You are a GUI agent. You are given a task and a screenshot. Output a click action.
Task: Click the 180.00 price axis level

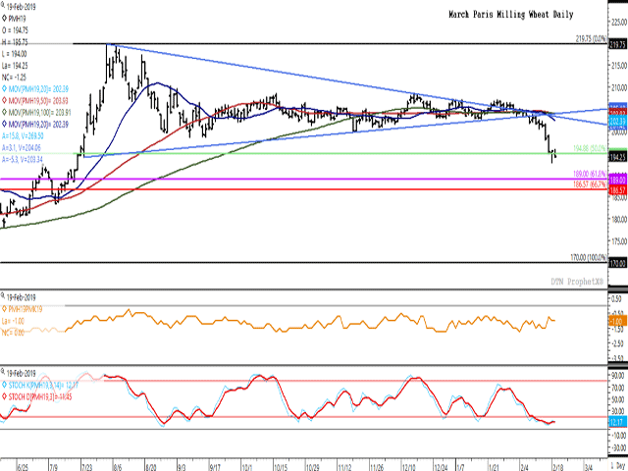pos(618,219)
